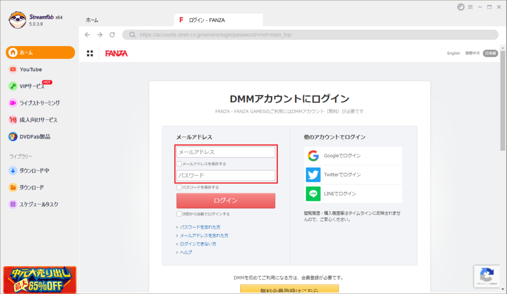Screen dimensions: 507x294
Task: Open パスワードを忘れた方 link
Action: coord(200,227)
